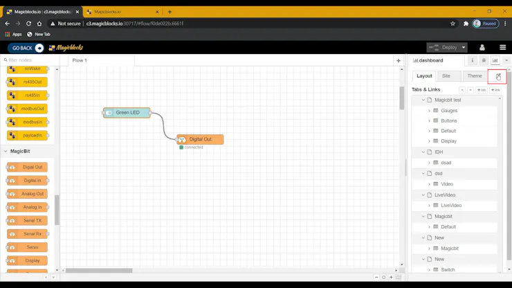Bookmark this page with the star icon
Screen dimensions: 512x288
452,24
